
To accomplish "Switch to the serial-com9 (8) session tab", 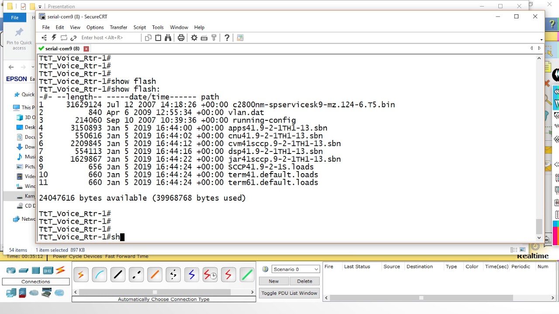I will click(62, 48).
